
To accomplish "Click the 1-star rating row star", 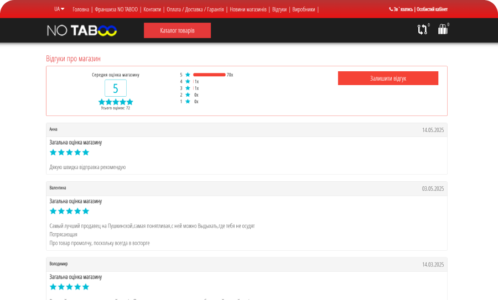I will pyautogui.click(x=188, y=102).
